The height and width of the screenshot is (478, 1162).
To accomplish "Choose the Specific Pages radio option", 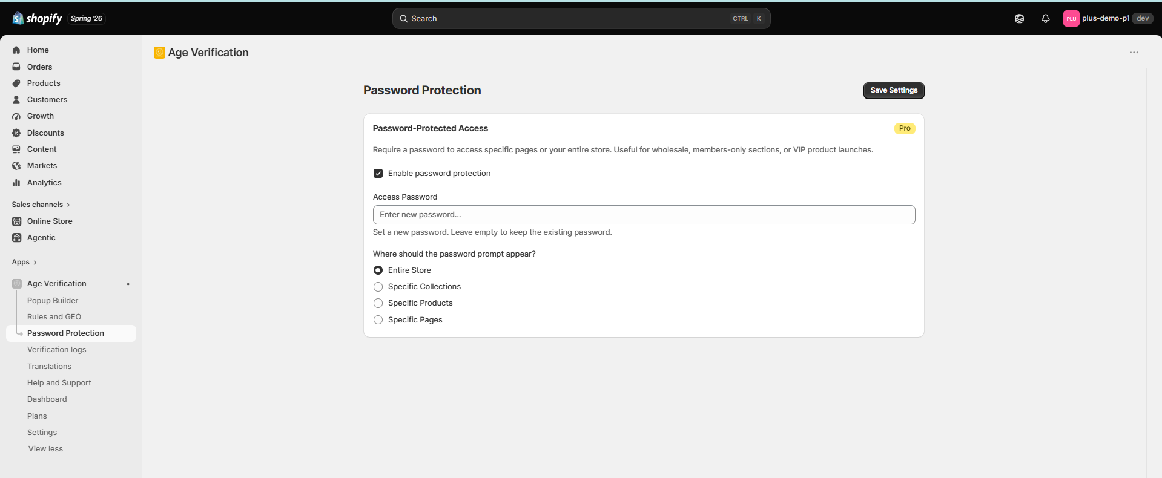I will coord(378,319).
